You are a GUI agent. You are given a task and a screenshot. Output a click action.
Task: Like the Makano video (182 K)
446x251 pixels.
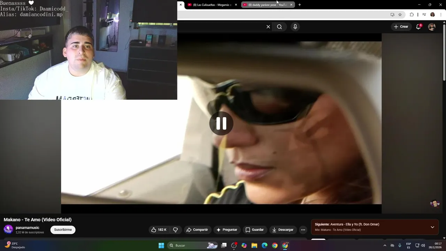[159, 230]
